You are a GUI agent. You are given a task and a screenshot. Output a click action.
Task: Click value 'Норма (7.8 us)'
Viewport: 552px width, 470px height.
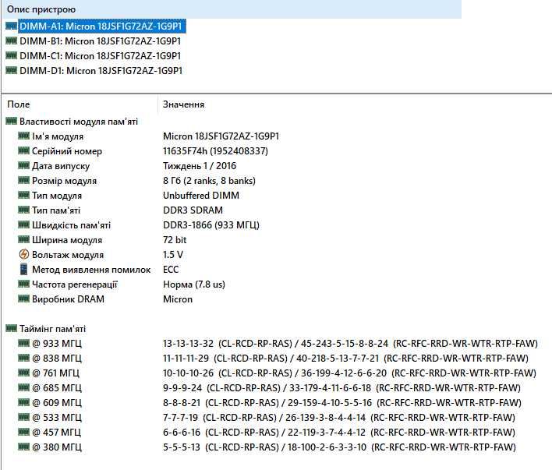194,284
